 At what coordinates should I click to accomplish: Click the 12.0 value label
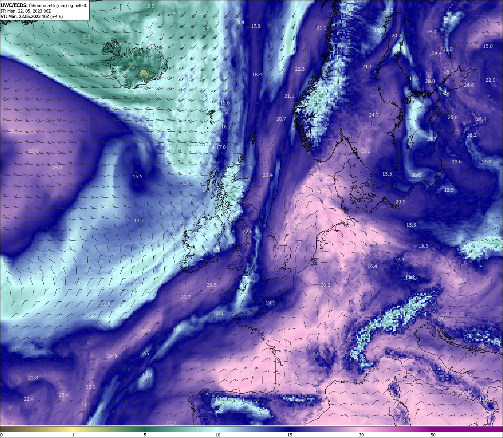[x=218, y=313]
